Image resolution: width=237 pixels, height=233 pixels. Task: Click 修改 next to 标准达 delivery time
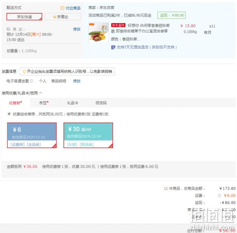pyautogui.click(x=77, y=29)
